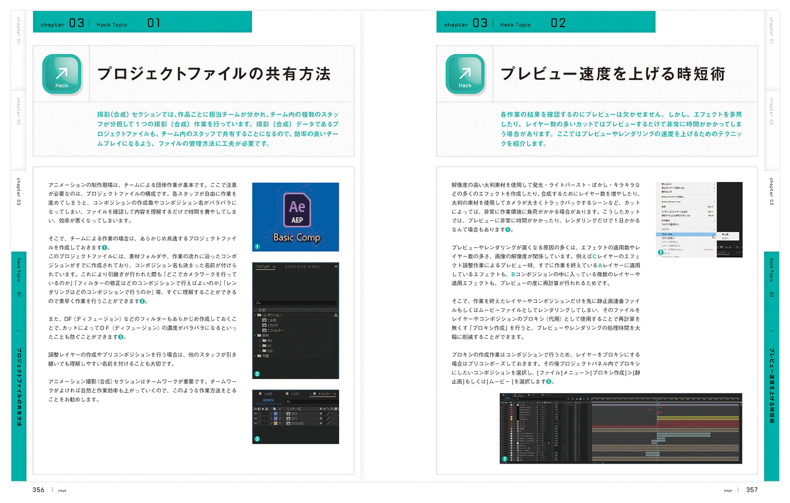Collapse the 素材 folder

(x=255, y=335)
